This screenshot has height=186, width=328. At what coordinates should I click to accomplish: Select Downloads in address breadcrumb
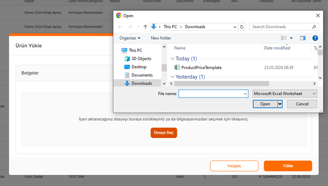195,27
